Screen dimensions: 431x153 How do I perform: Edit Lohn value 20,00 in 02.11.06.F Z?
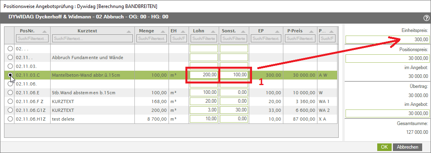click(x=204, y=101)
